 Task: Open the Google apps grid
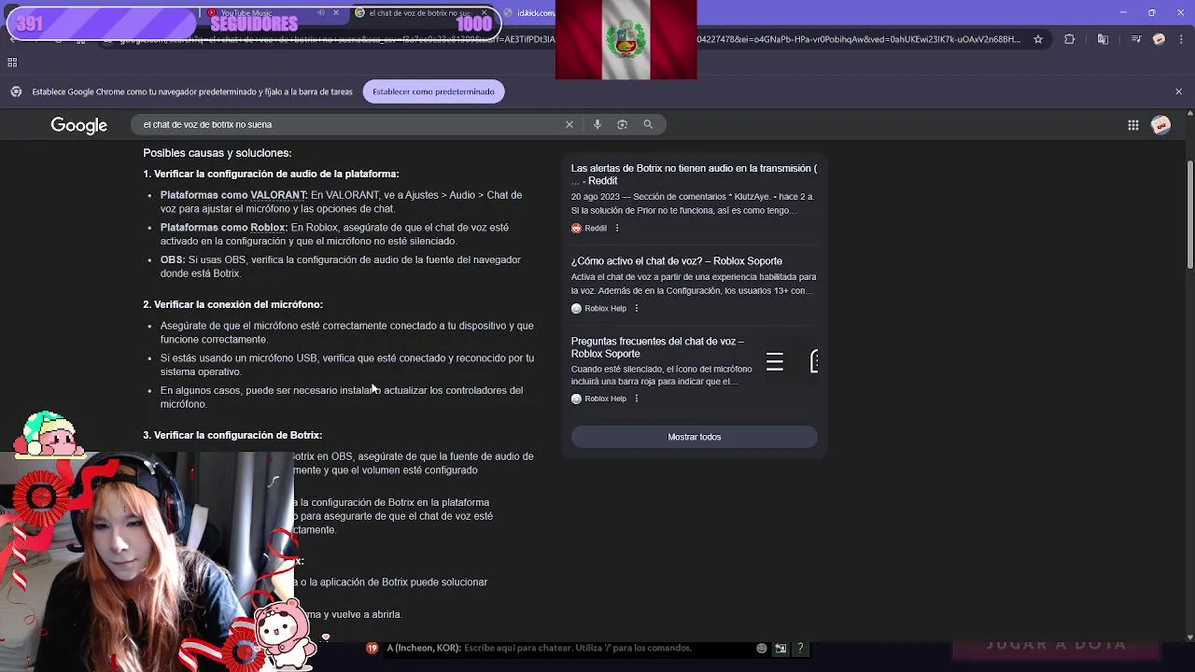1132,125
